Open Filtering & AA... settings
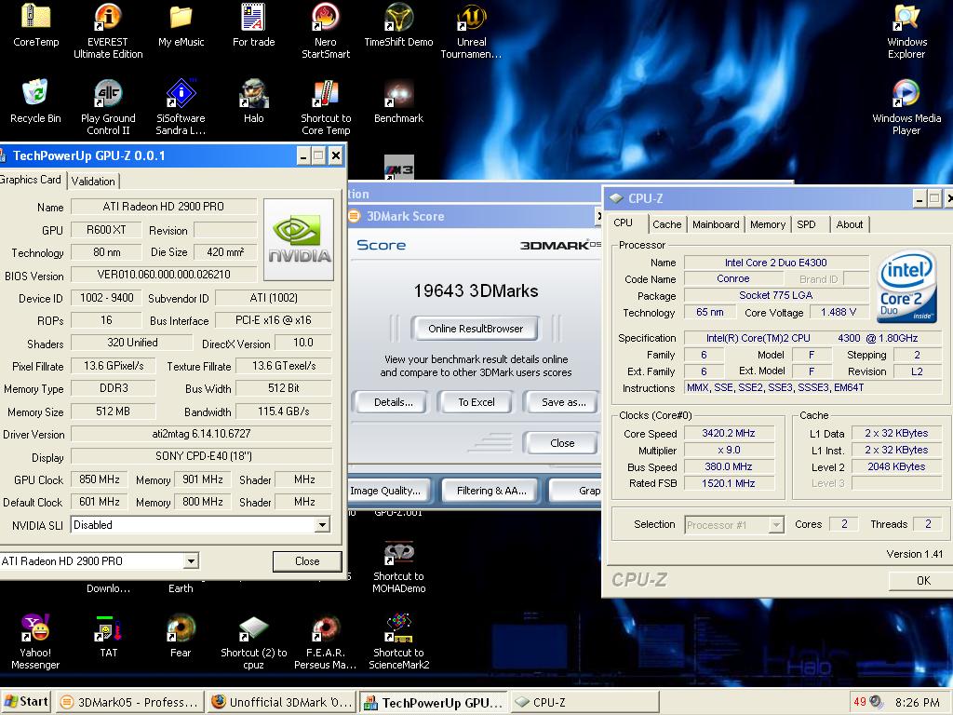Viewport: 953px width, 715px height. coord(491,491)
